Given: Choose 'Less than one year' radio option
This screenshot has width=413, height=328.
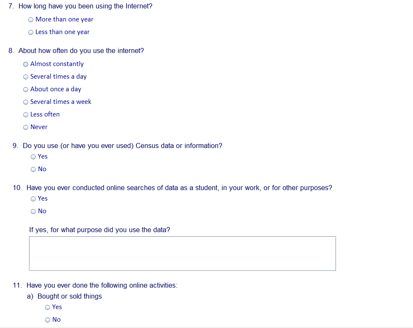Looking at the screenshot, I should pos(31,32).
